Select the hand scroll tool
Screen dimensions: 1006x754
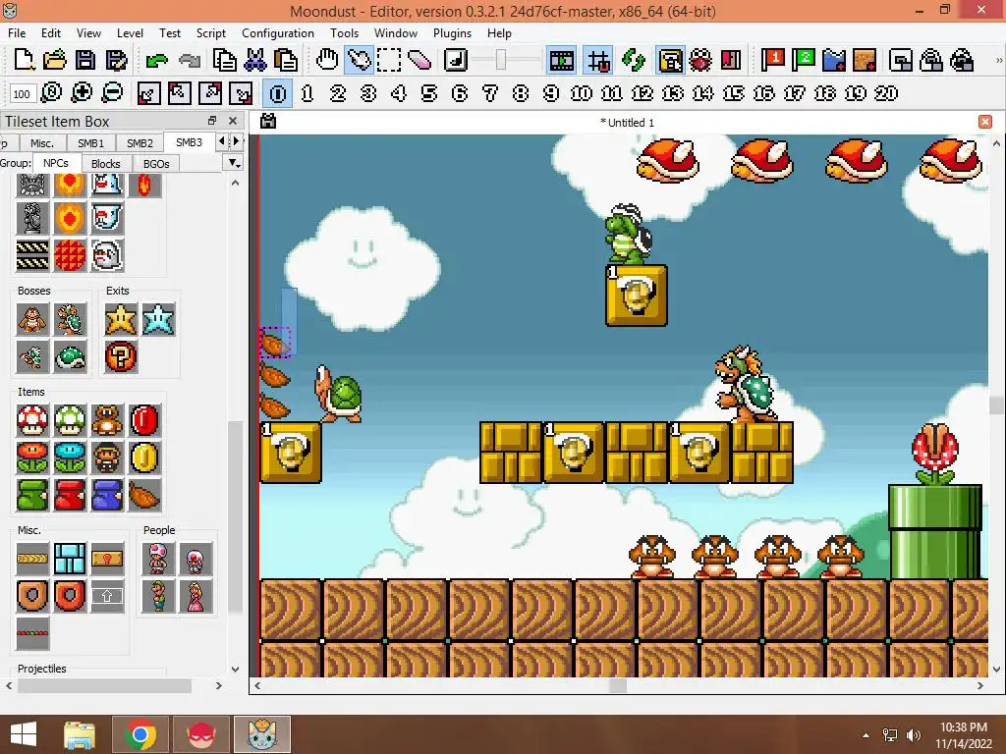(327, 60)
